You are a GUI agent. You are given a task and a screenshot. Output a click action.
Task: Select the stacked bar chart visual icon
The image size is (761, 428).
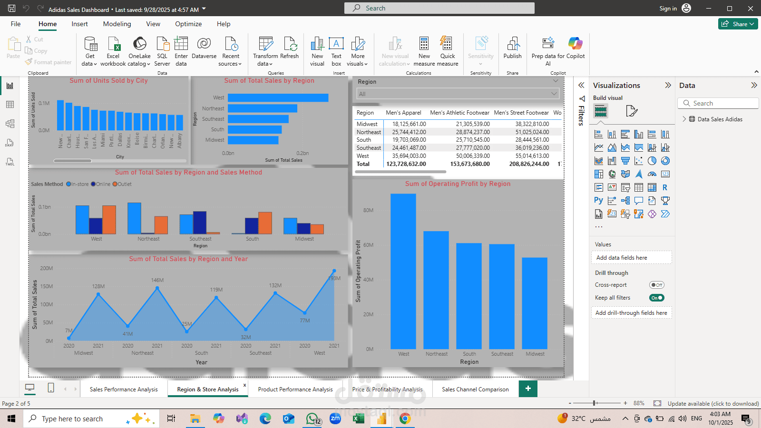[599, 135]
